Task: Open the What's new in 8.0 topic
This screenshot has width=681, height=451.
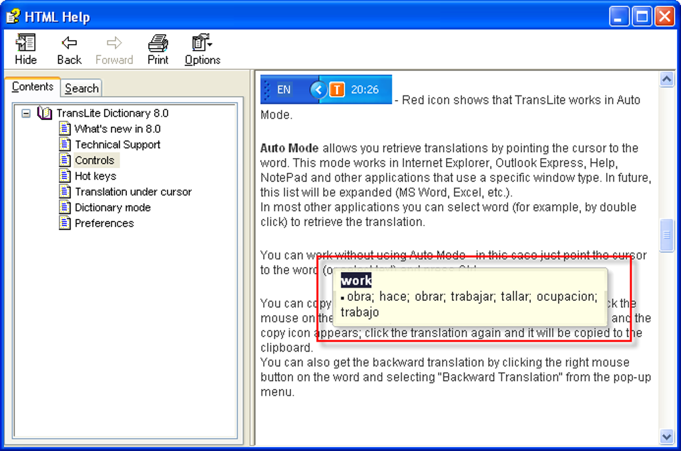Action: pos(118,129)
